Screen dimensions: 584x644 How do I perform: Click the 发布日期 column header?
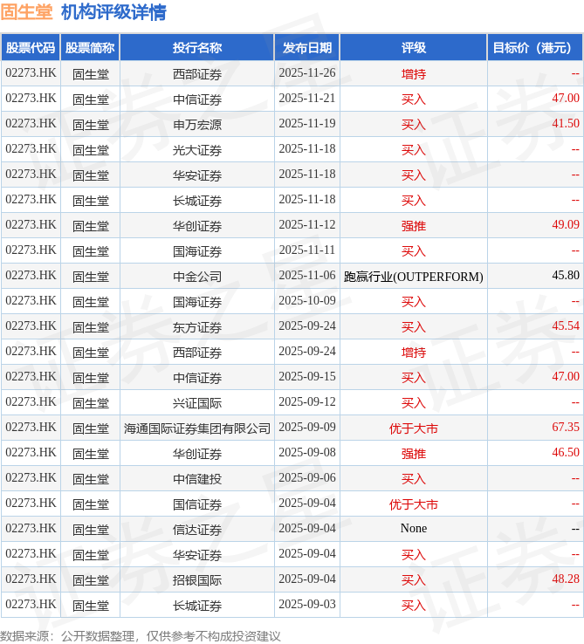[x=307, y=48]
